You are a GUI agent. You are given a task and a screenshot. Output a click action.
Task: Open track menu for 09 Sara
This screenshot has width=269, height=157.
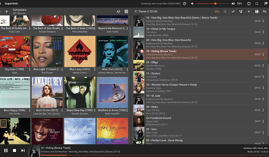(x=263, y=133)
